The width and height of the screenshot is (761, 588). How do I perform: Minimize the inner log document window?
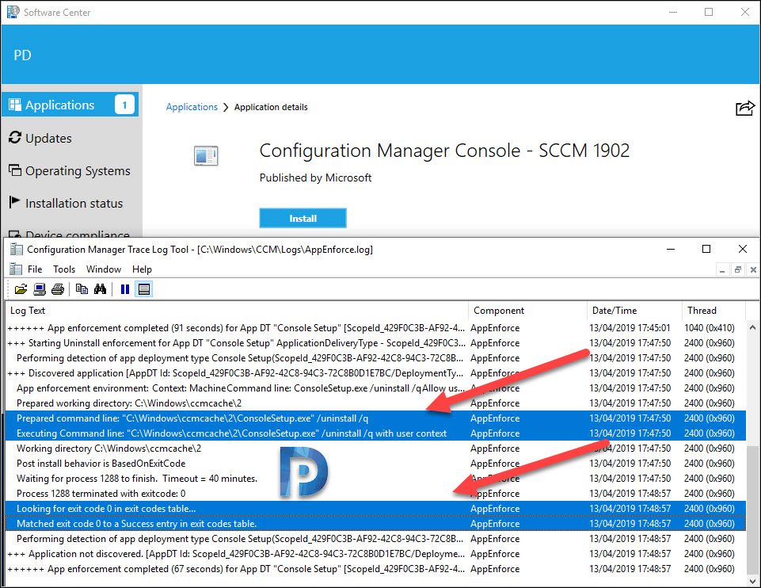point(722,269)
